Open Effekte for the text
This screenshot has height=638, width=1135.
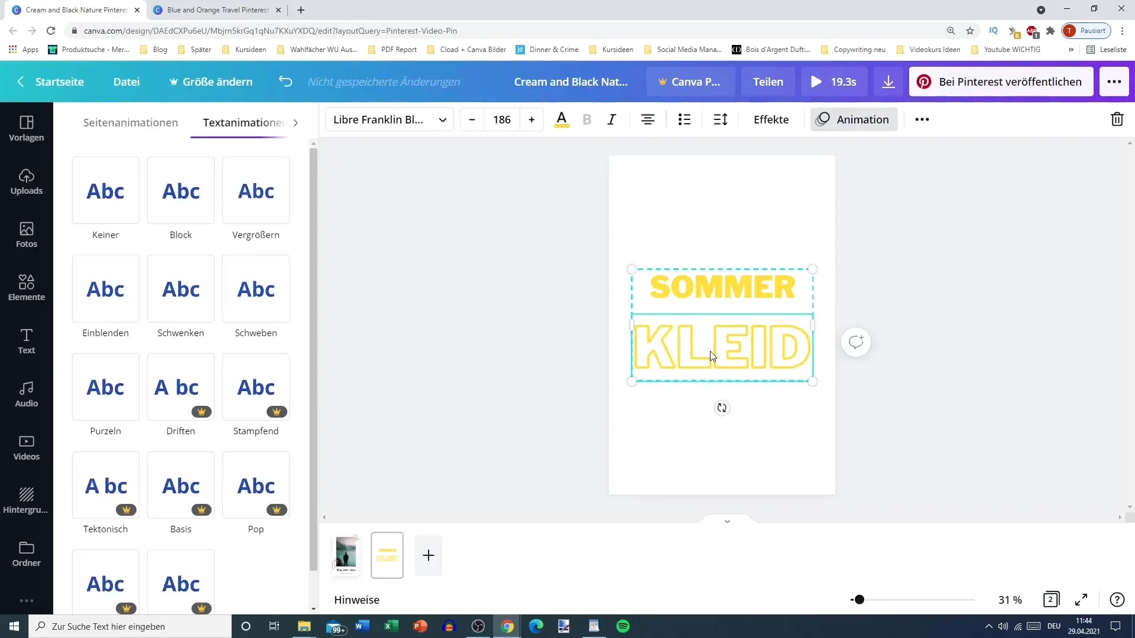[x=771, y=119]
